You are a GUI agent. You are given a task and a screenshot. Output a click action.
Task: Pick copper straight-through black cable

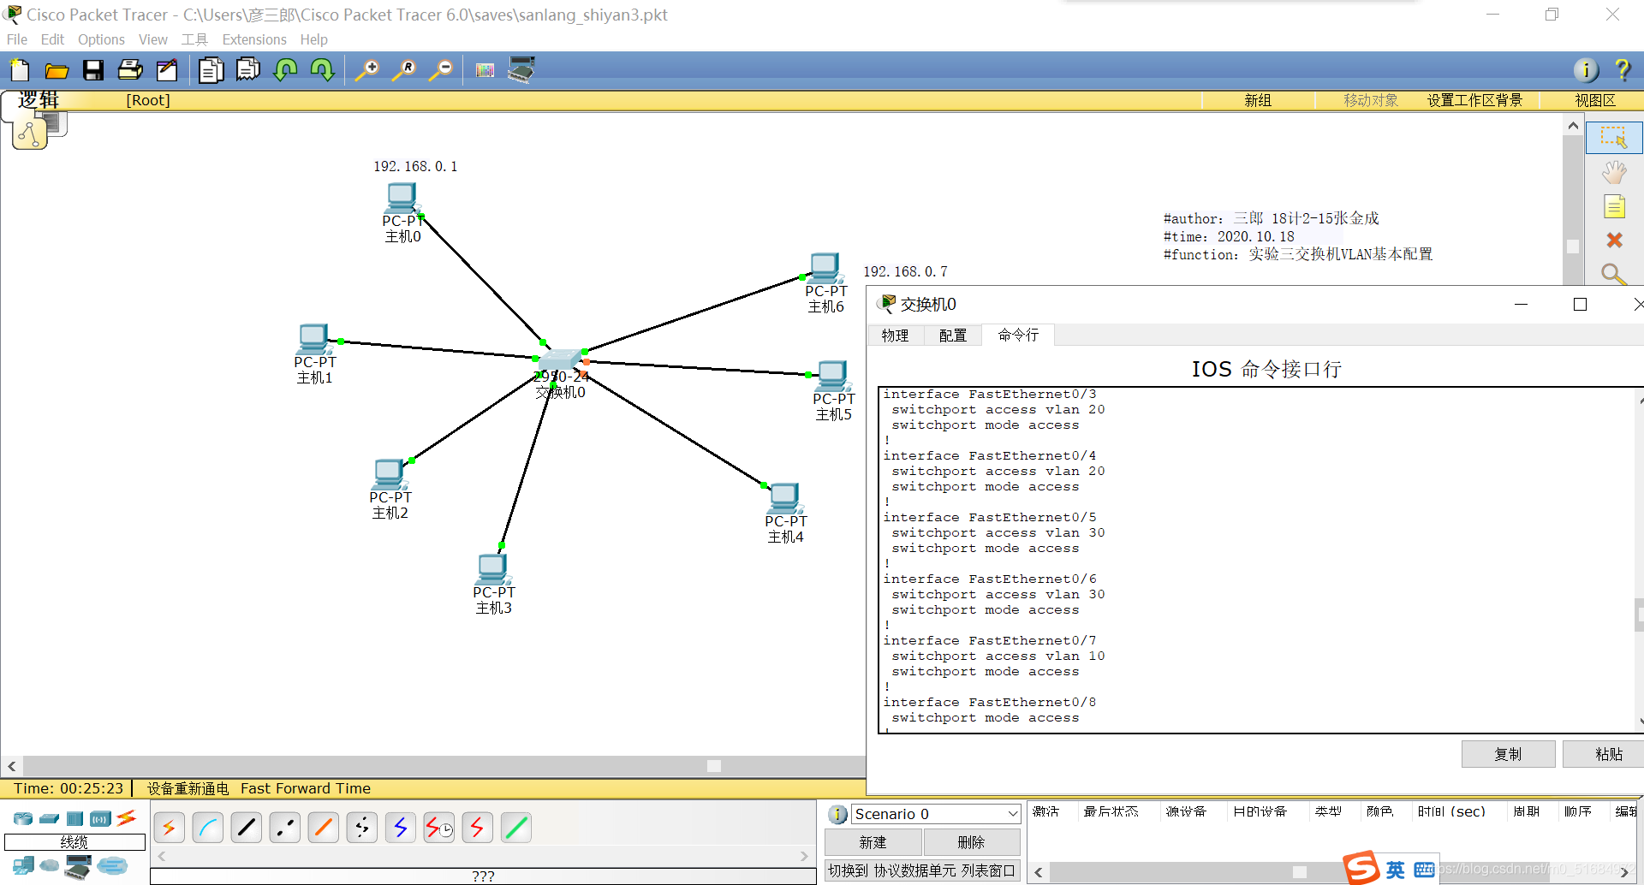pyautogui.click(x=247, y=828)
